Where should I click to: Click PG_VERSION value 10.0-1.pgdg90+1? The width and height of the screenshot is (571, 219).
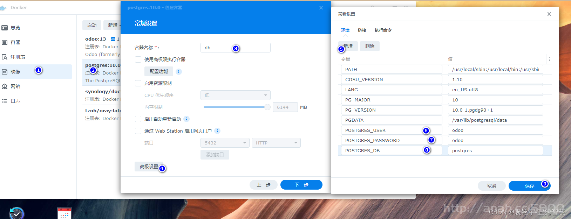click(x=496, y=110)
